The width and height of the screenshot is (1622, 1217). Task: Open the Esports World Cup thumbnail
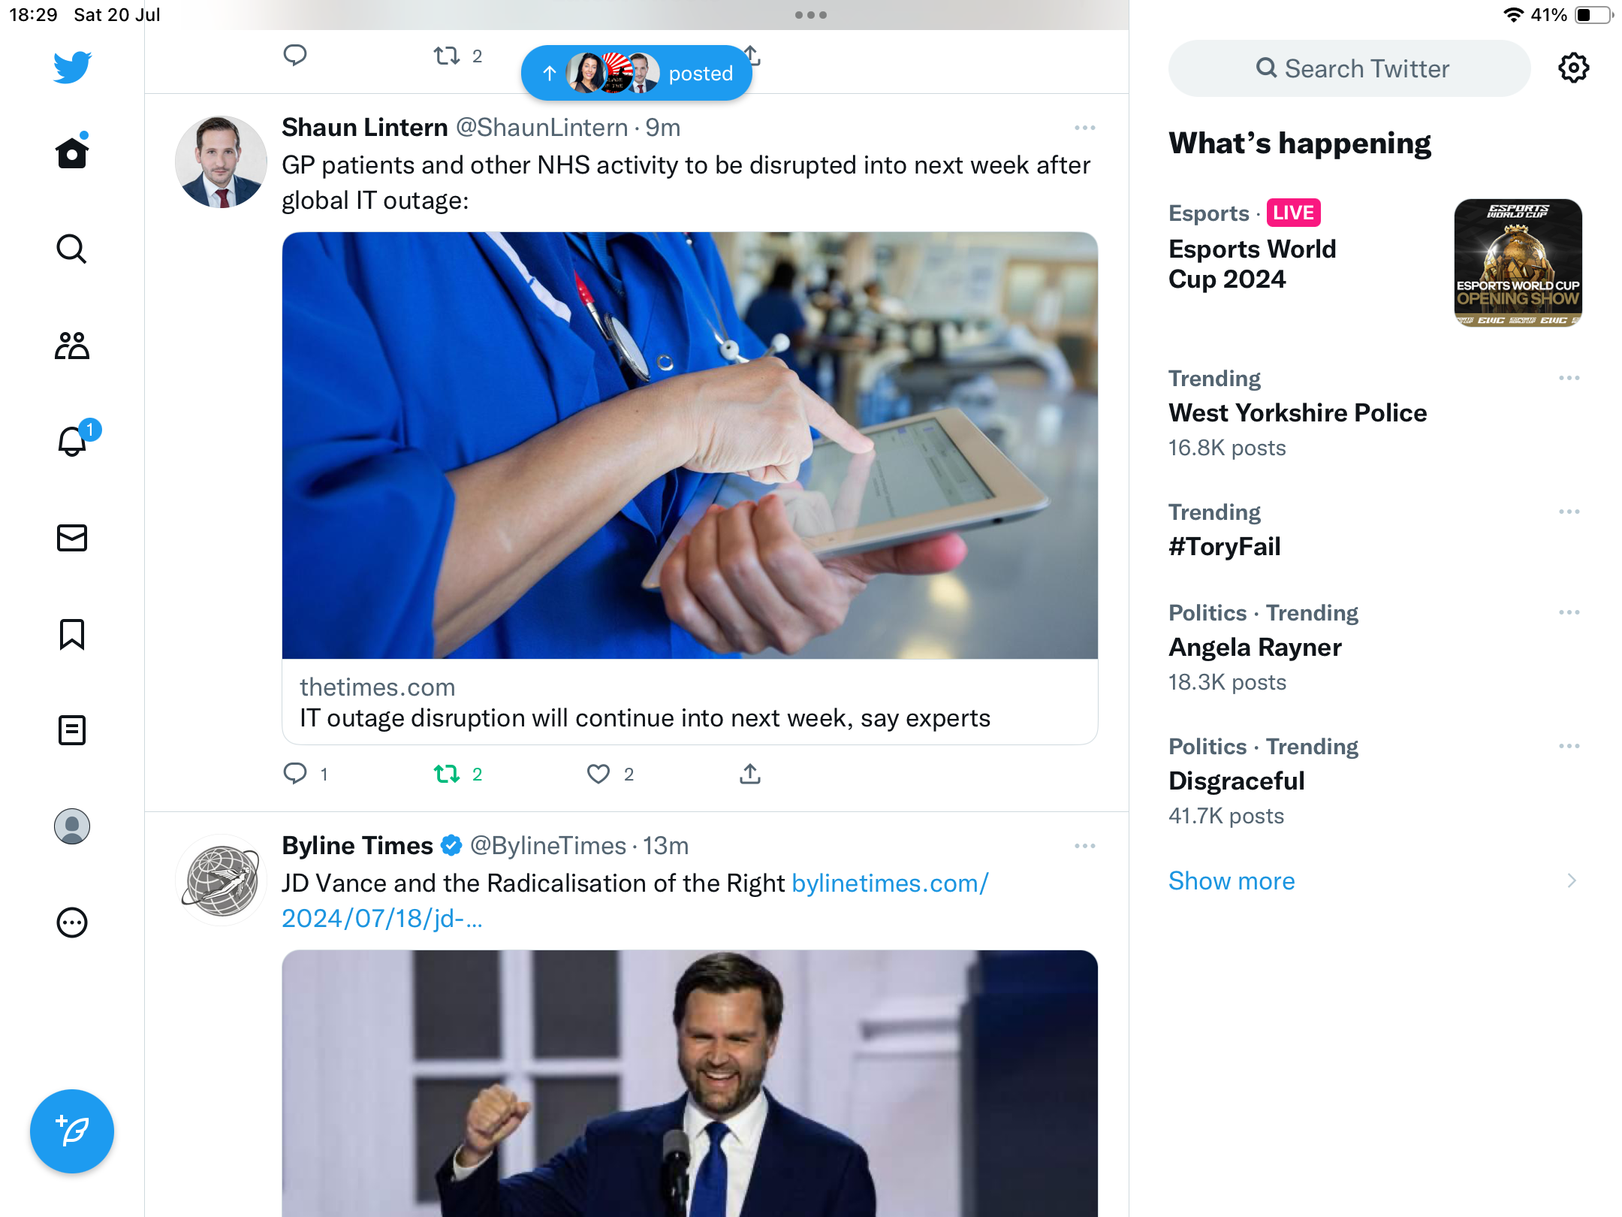click(1518, 263)
